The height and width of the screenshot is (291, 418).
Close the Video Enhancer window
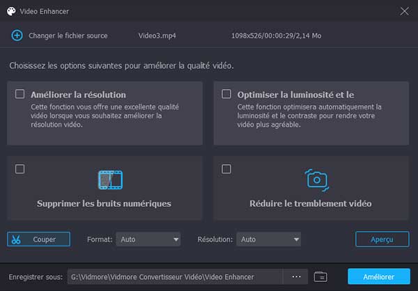coord(404,11)
